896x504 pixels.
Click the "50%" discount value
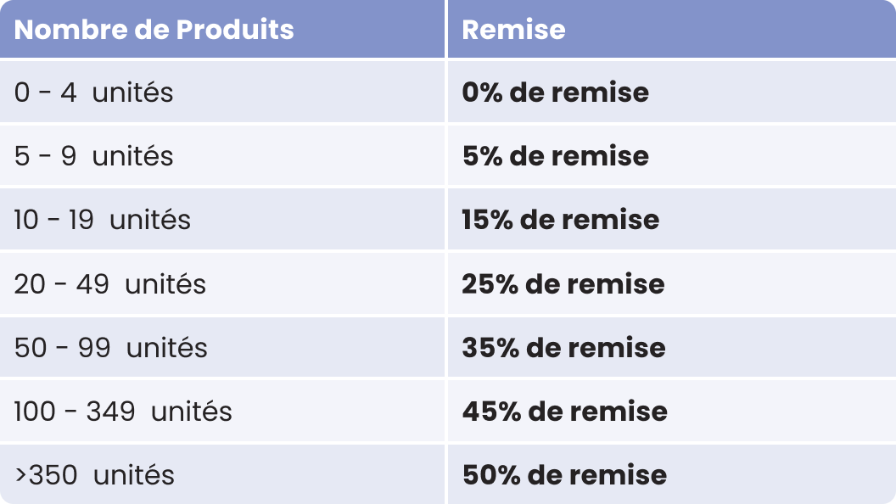pyautogui.click(x=490, y=475)
